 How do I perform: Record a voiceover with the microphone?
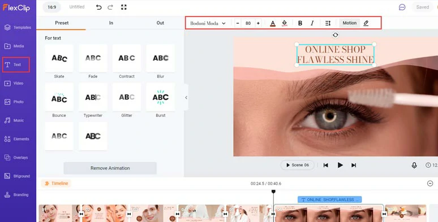point(414,165)
